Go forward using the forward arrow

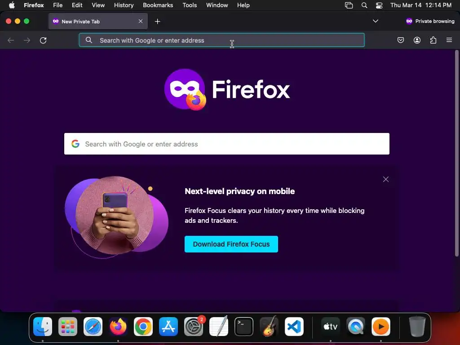[x=27, y=40]
